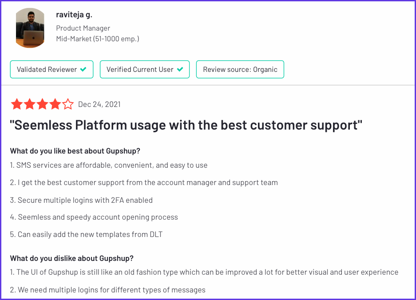Click the third filled rating star
The image size is (416, 300).
click(43, 104)
